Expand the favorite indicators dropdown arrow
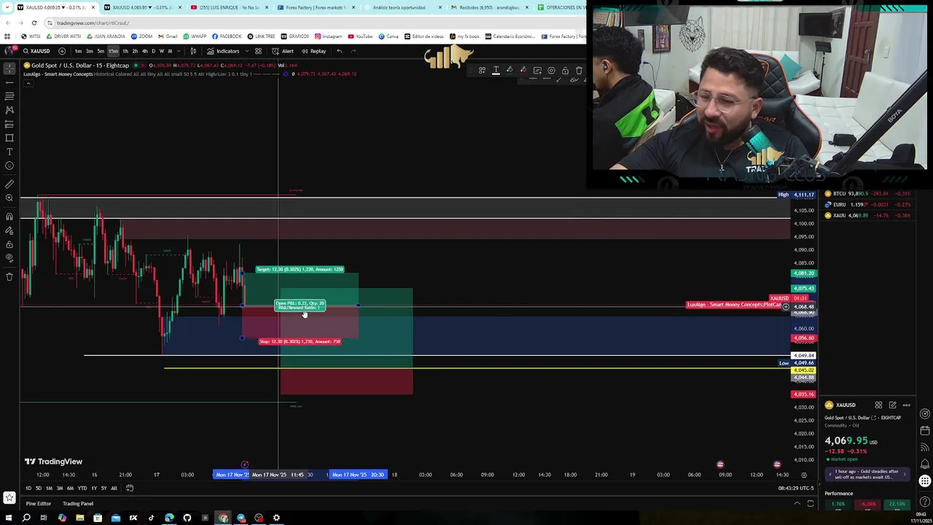 pos(246,51)
